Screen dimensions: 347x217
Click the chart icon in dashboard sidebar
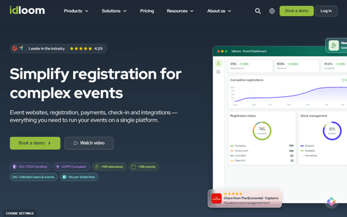[x=219, y=63]
